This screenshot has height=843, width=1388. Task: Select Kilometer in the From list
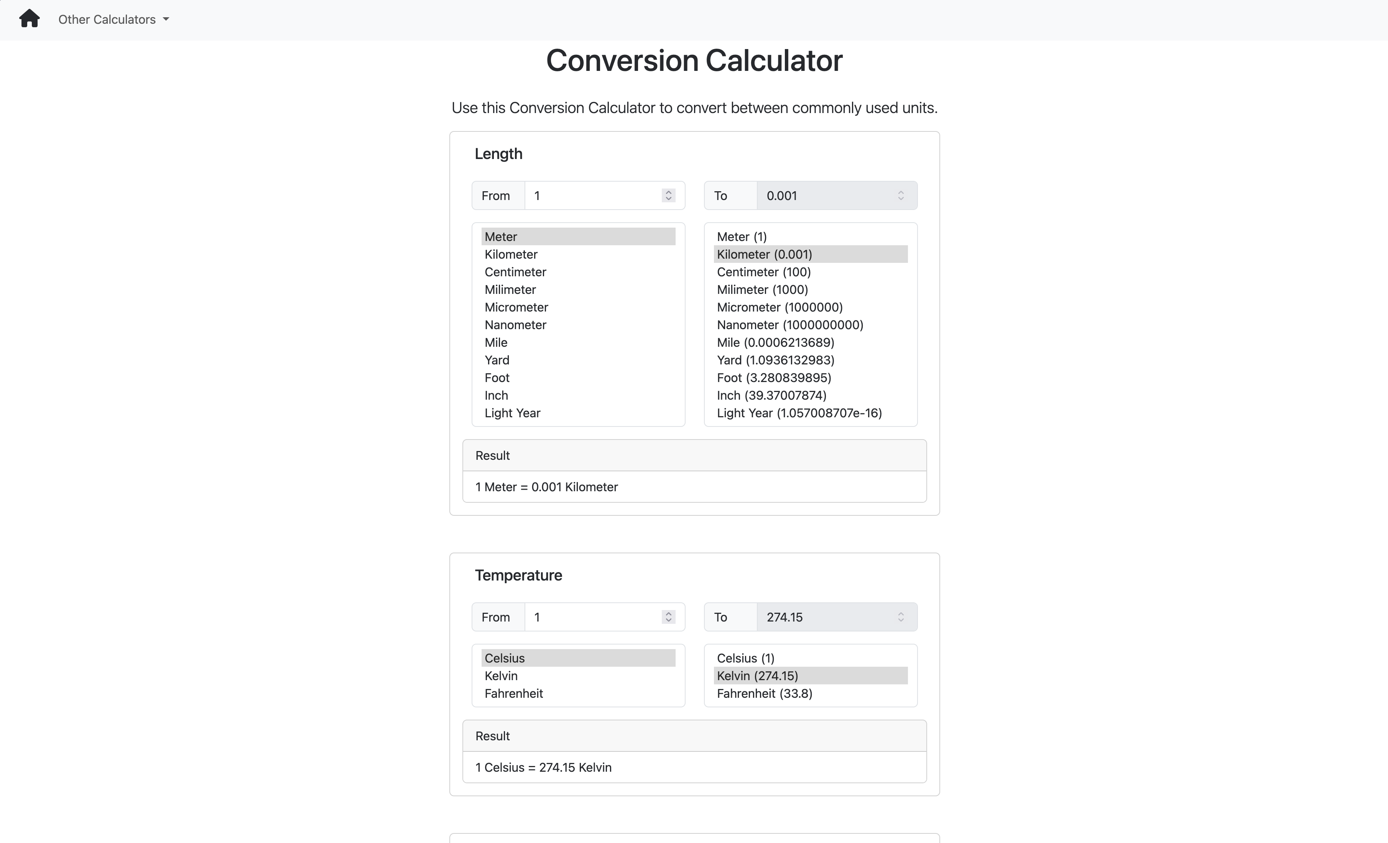[578, 254]
